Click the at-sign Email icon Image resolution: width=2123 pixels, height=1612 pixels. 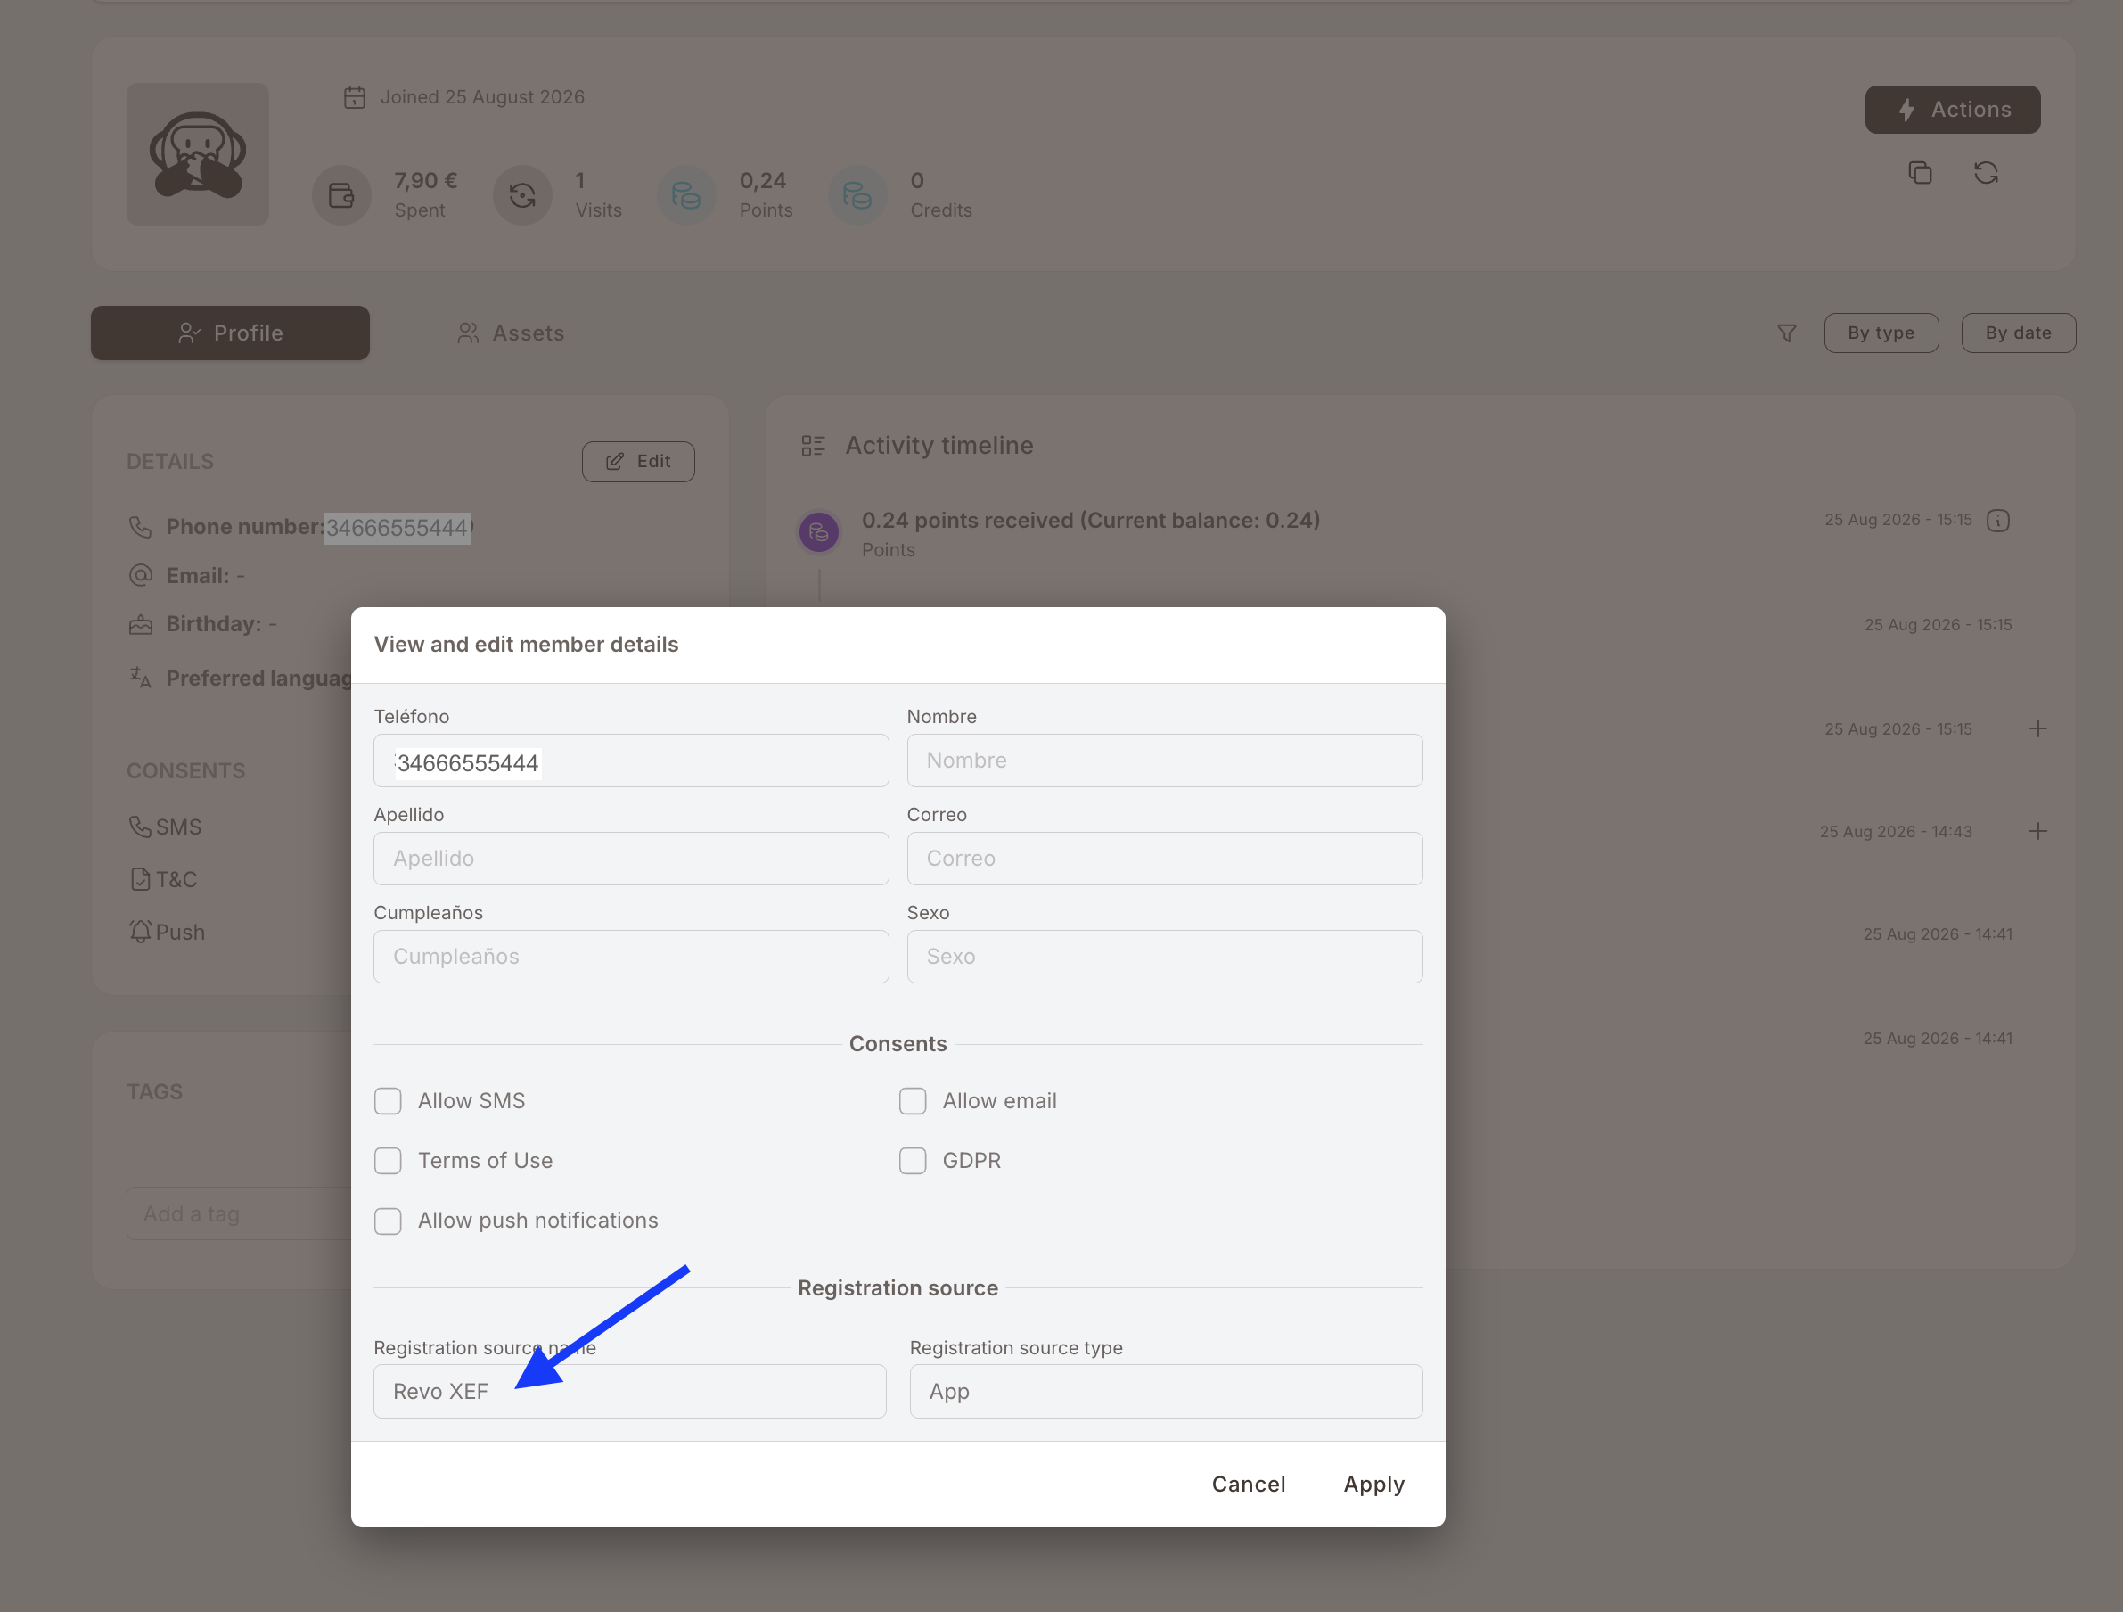pos(140,575)
